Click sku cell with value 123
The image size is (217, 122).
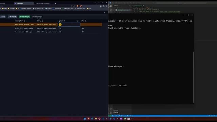pyautogui.click(x=83, y=28)
